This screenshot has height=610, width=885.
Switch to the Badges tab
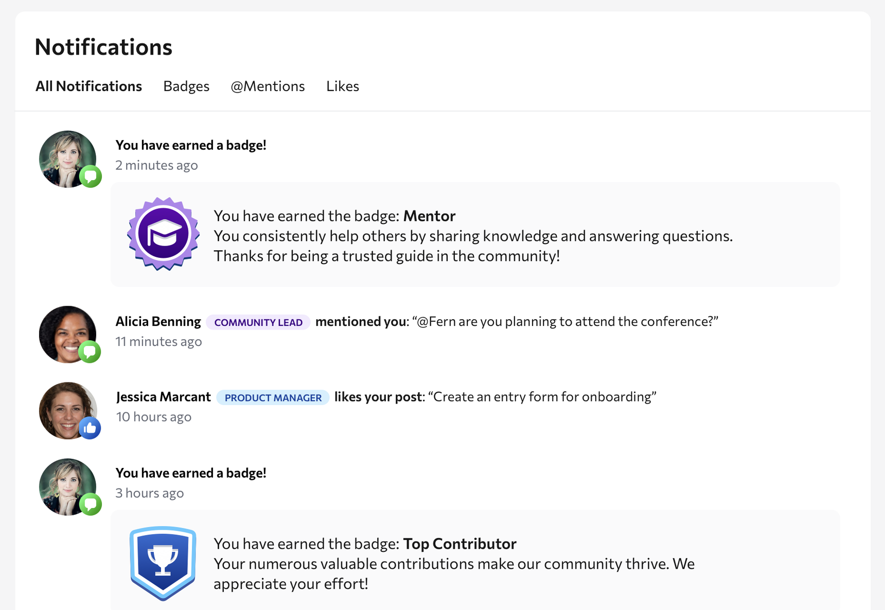(186, 86)
